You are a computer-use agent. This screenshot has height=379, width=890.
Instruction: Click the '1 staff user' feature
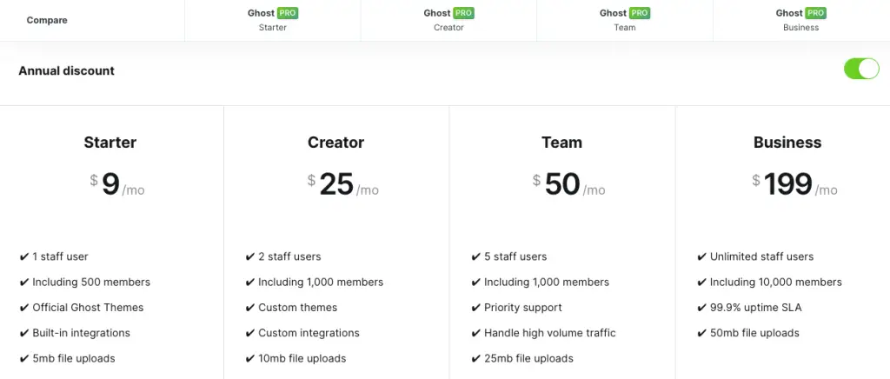60,256
